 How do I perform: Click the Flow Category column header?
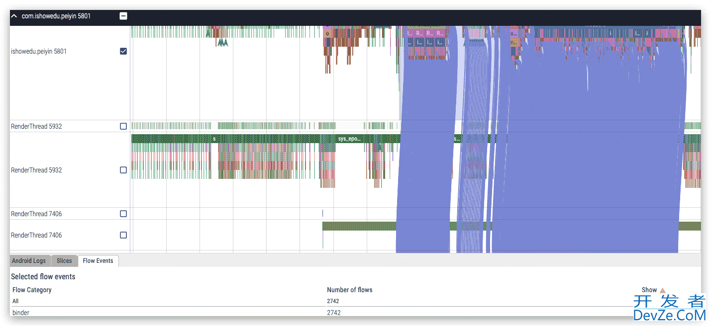pos(32,290)
